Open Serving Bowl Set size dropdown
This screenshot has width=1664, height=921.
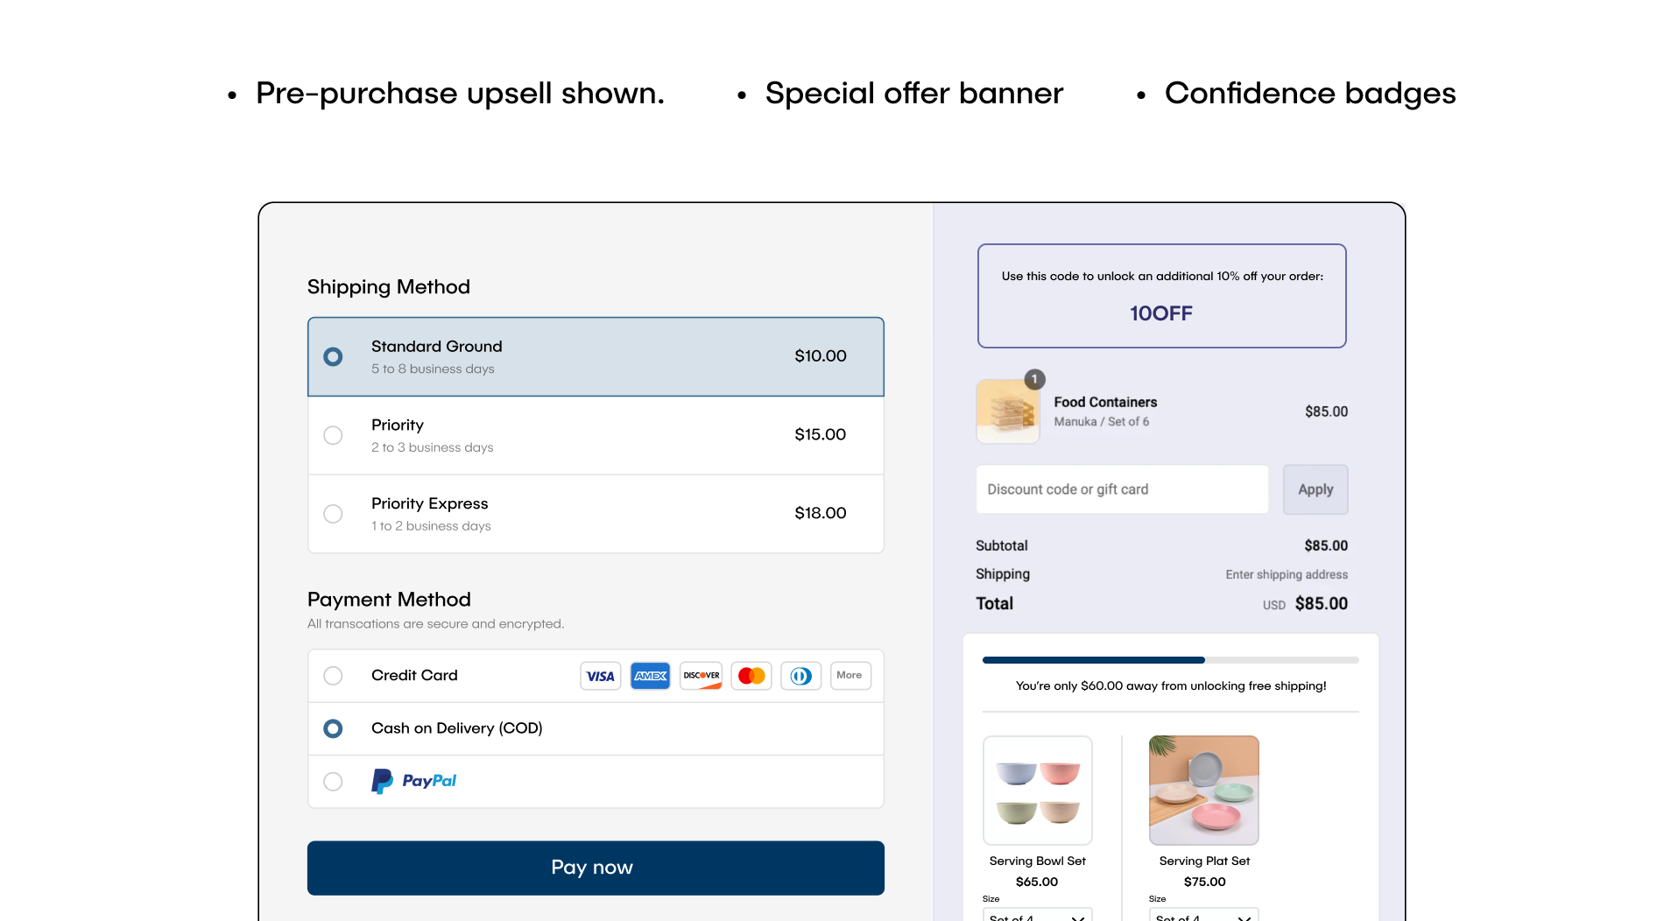tap(1038, 915)
